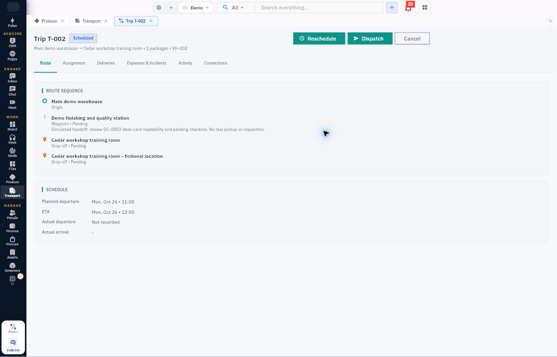The width and height of the screenshot is (557, 357).
Task: Launch CoBrain assistant
Action: pos(13,345)
